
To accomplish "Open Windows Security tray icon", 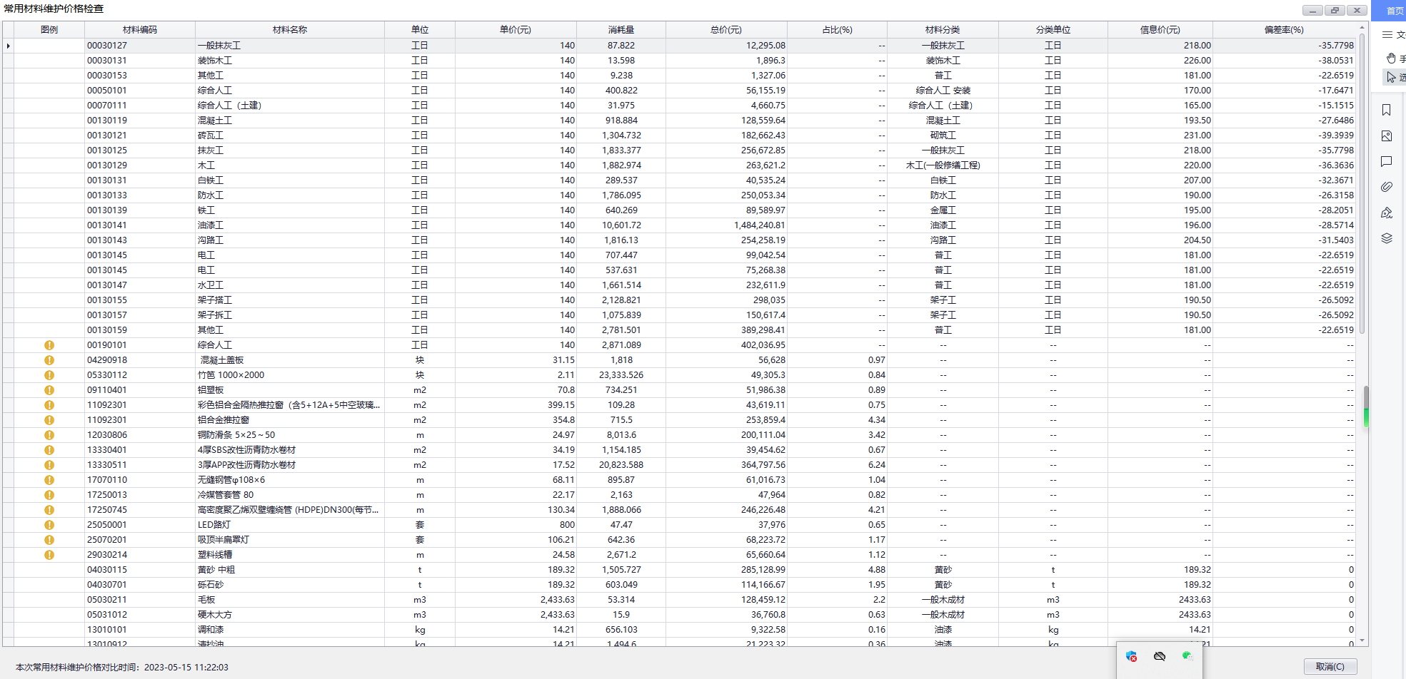I will point(1131,656).
